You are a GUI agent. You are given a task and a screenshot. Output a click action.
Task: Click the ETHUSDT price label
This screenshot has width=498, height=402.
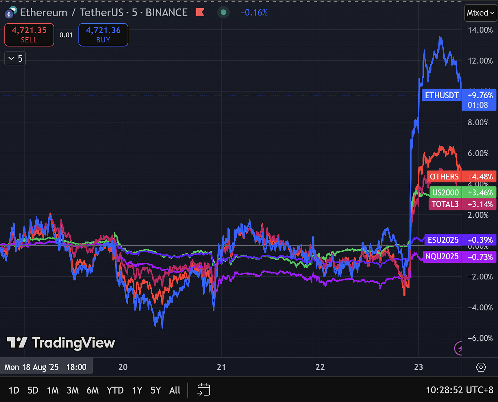[442, 95]
